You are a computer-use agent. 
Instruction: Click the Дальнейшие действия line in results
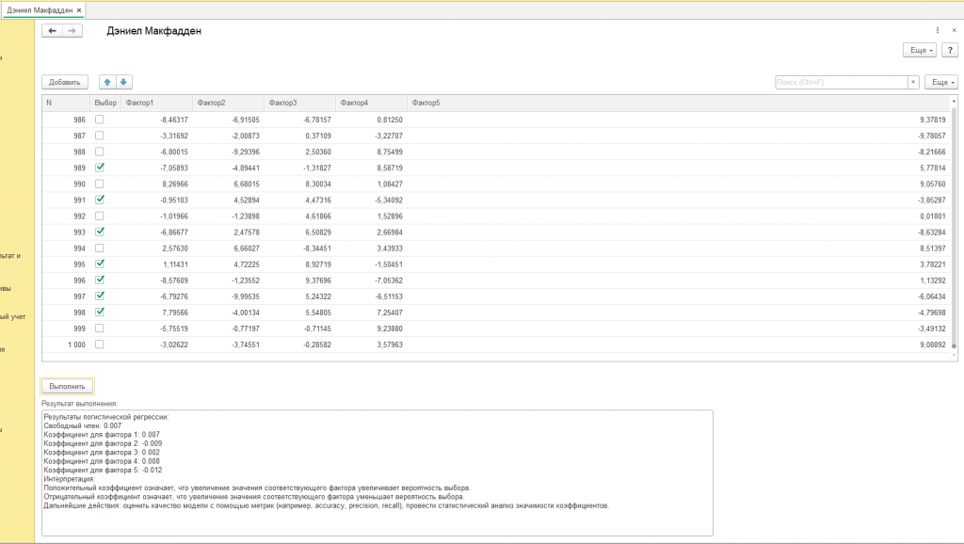coord(327,506)
